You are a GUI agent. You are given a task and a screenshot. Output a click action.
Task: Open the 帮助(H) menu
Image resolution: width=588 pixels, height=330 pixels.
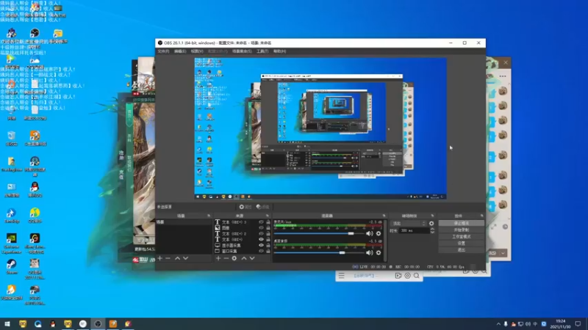pos(279,51)
